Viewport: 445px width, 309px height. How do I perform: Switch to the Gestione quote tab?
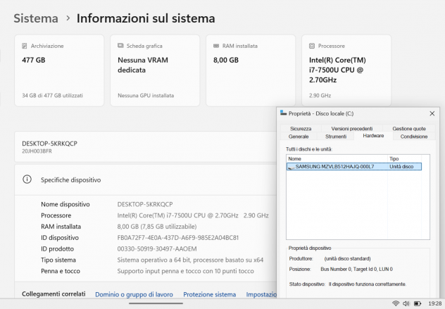pos(409,129)
